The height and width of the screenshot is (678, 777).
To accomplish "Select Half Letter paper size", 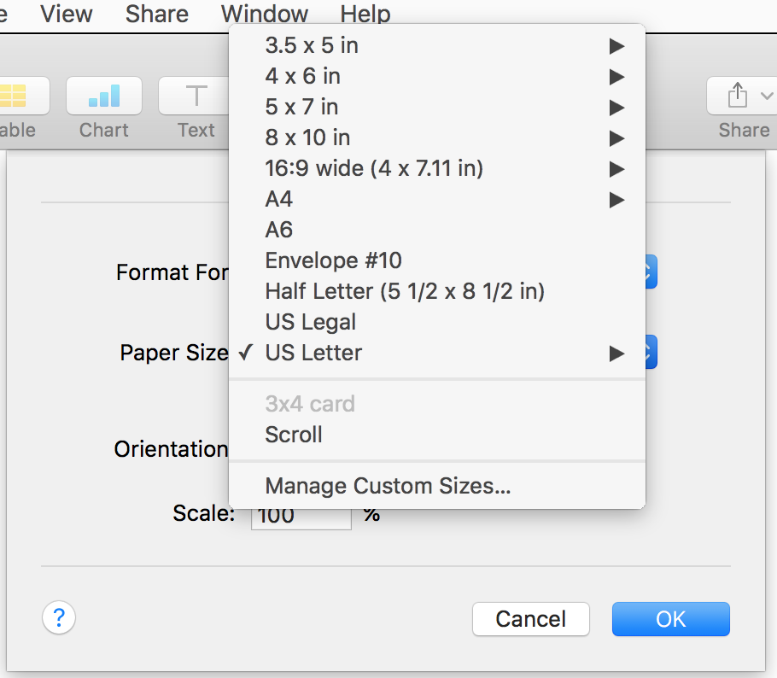I will tap(405, 291).
